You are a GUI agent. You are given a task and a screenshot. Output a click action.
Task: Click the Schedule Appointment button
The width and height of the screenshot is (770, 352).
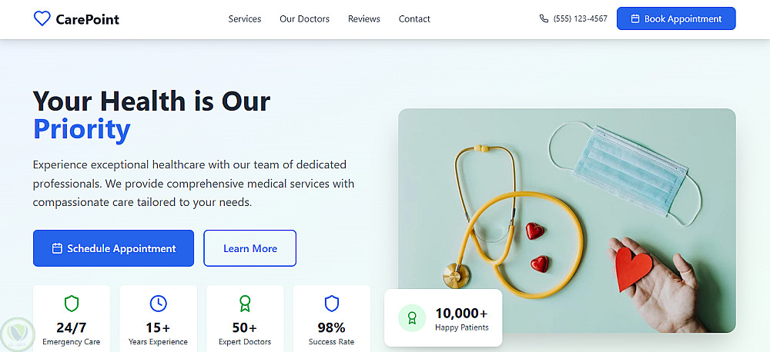(x=113, y=248)
